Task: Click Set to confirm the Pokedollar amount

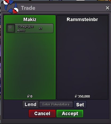Action: point(80,104)
